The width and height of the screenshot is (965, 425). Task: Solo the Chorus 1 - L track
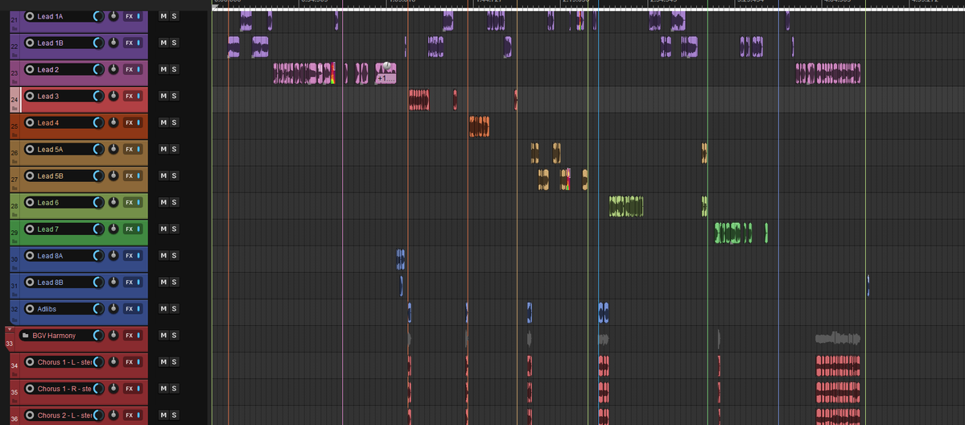(x=174, y=361)
